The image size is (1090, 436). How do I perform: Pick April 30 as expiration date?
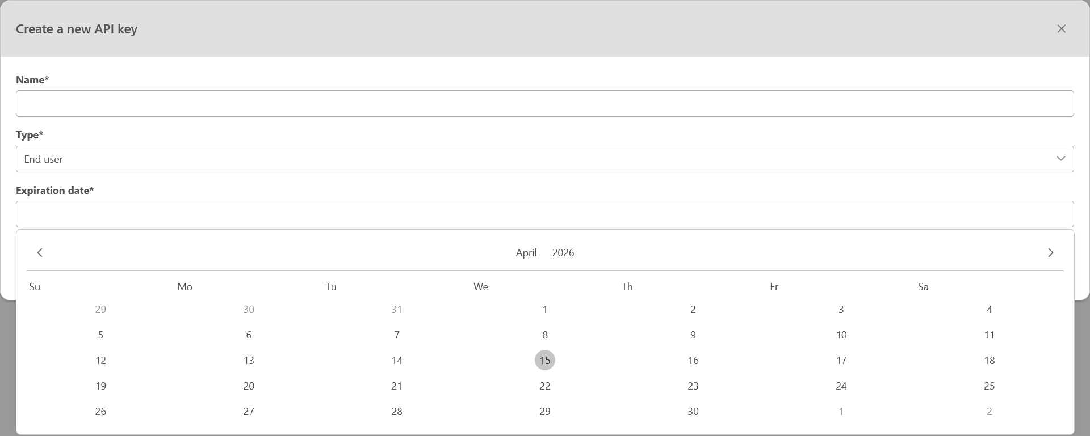pos(693,412)
